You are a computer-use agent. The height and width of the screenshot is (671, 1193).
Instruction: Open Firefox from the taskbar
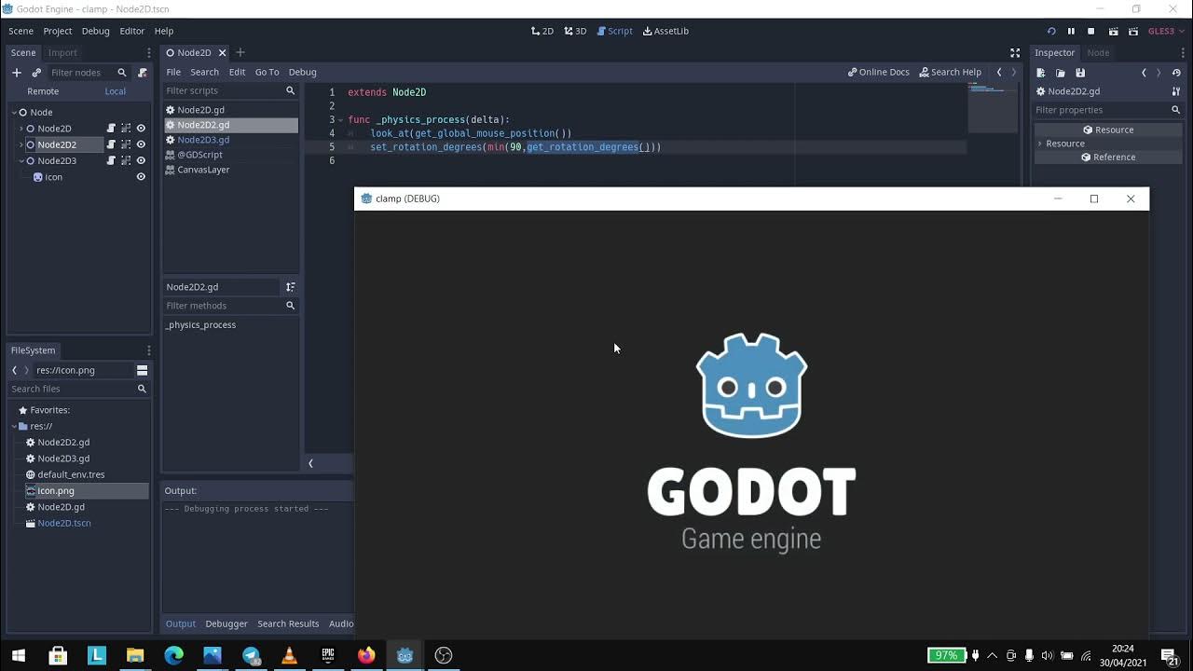click(x=366, y=655)
